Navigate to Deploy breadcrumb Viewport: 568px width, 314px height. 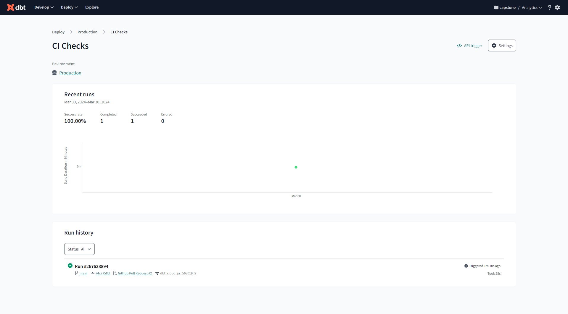pos(58,32)
